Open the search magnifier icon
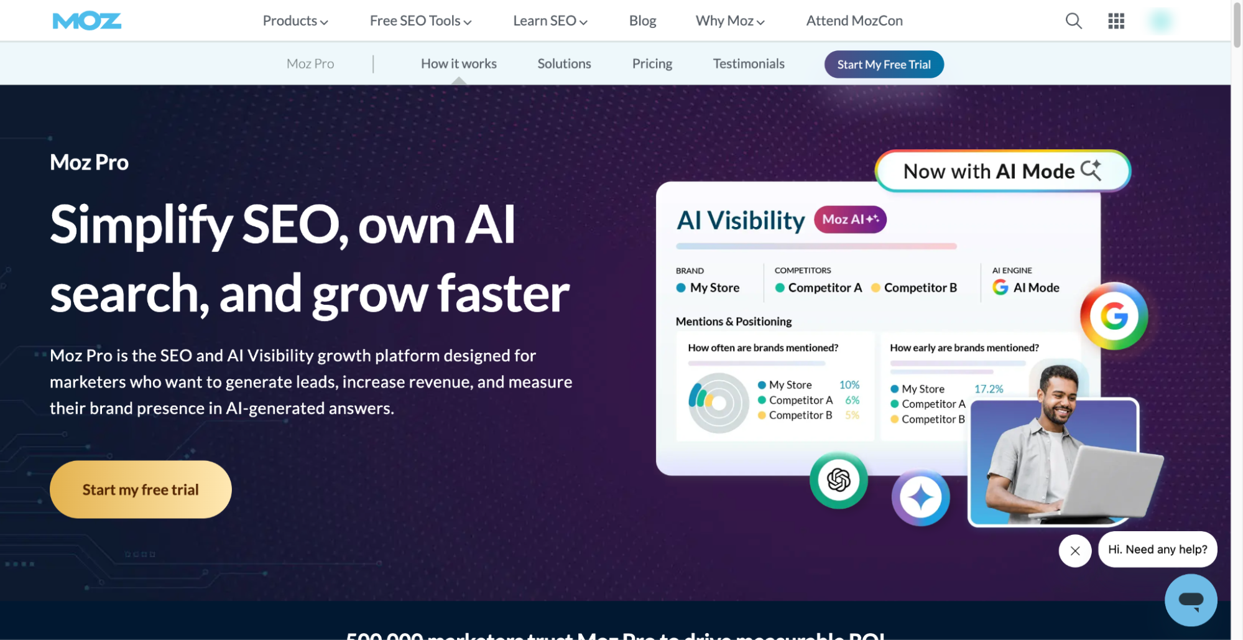The width and height of the screenshot is (1243, 640). [1073, 21]
